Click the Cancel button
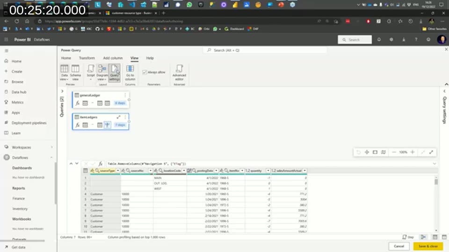Viewport: 449px width, 252px height. [x=399, y=246]
